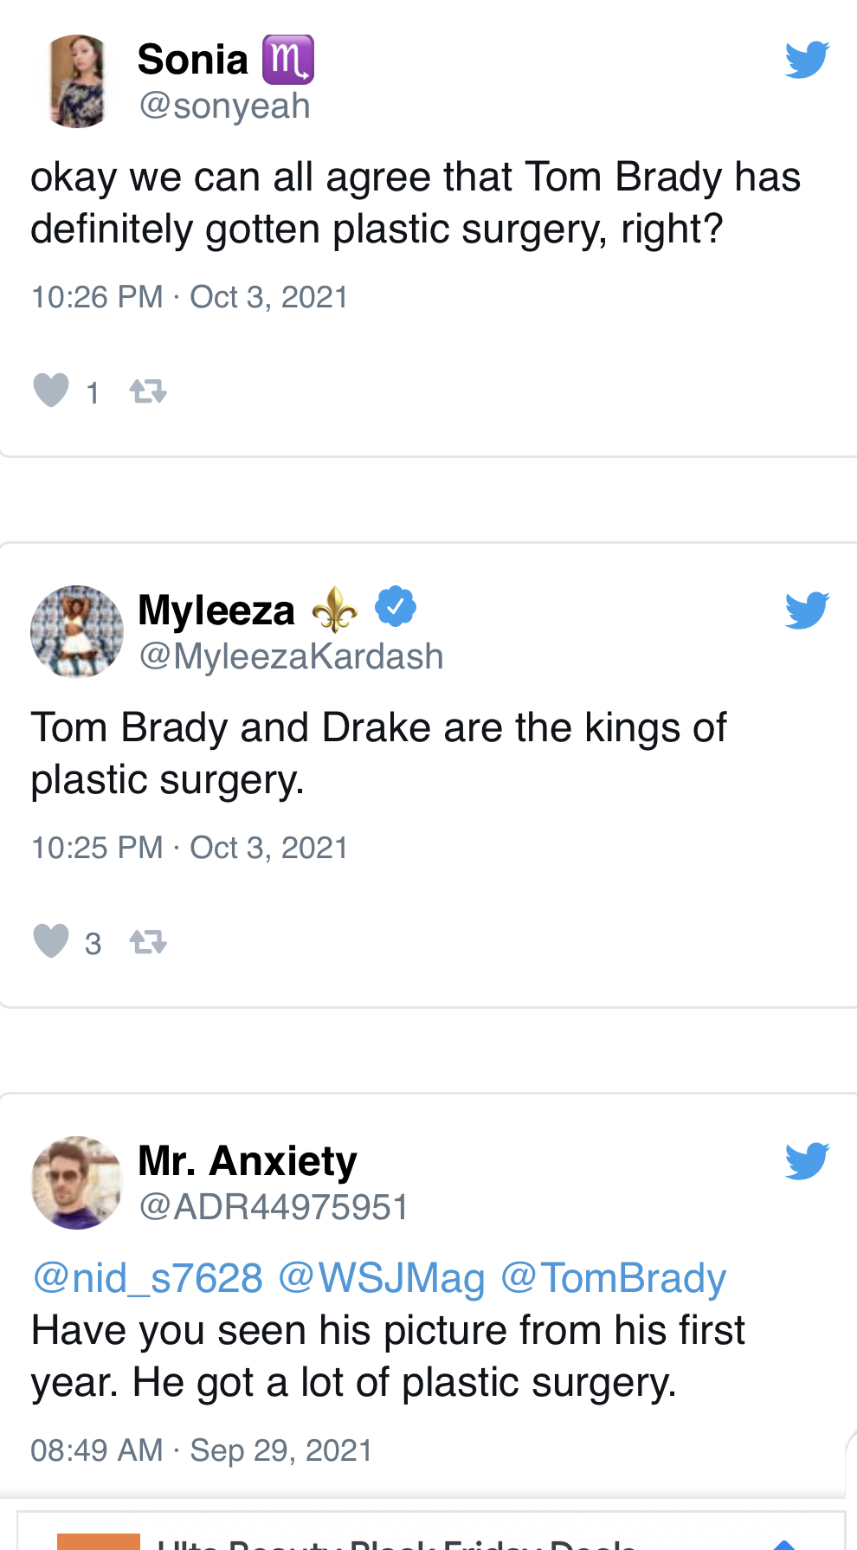The image size is (857, 1550).
Task: Open the 08:49 AM Sep 29 timestamp
Action: [x=202, y=1450]
